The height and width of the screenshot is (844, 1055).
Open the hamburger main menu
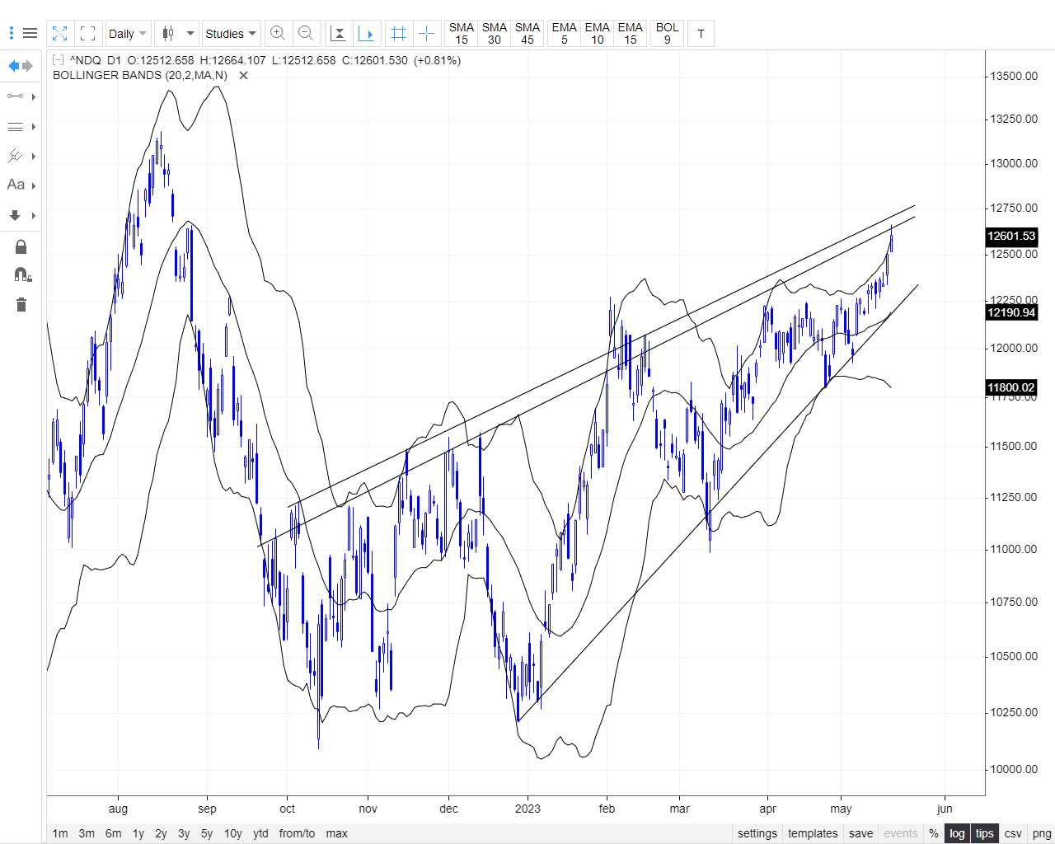30,33
